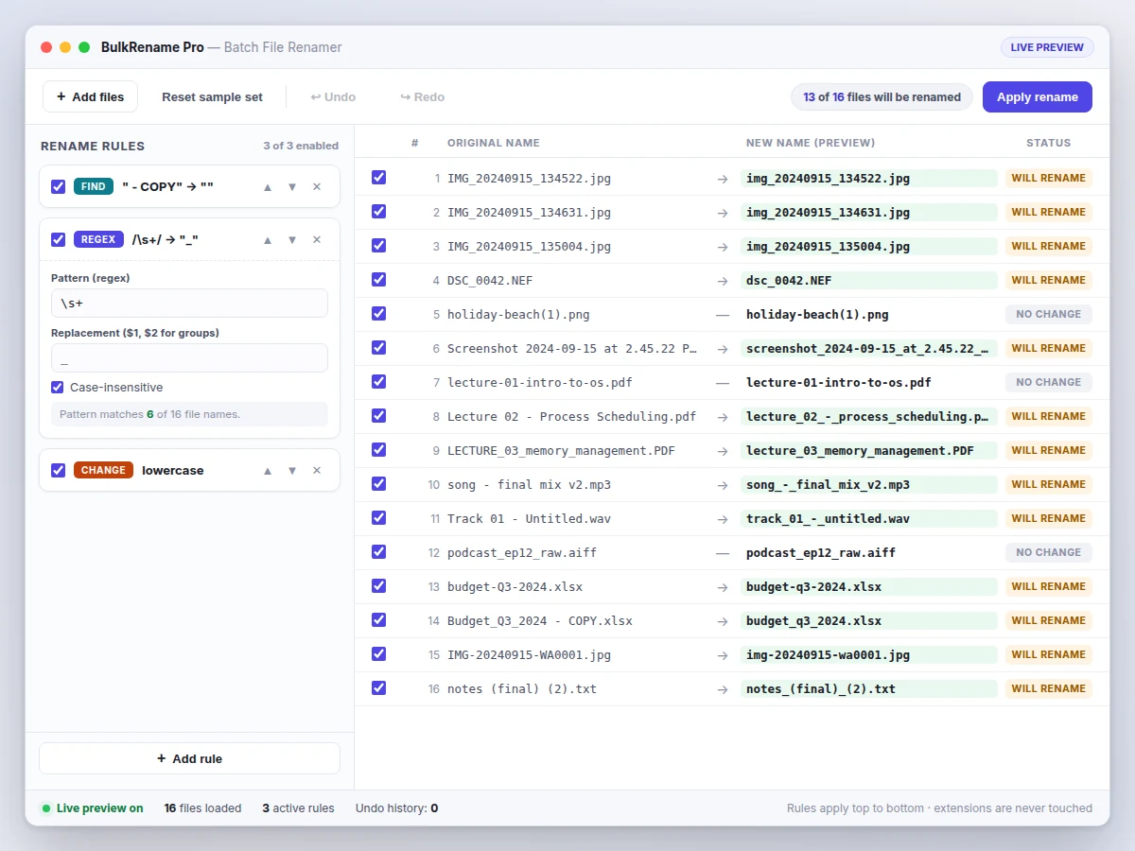Image resolution: width=1135 pixels, height=851 pixels.
Task: Disable the REGEX rule checkbox
Action: [59, 240]
